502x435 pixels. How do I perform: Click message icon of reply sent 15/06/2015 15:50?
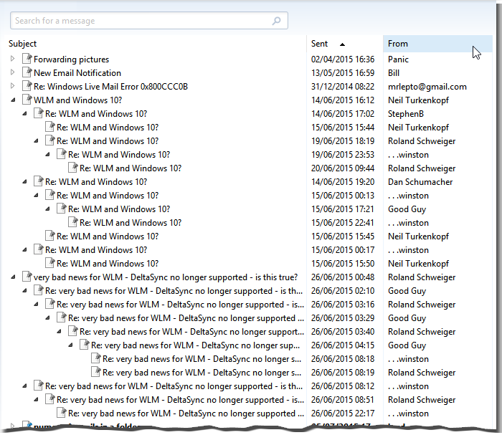click(50, 262)
